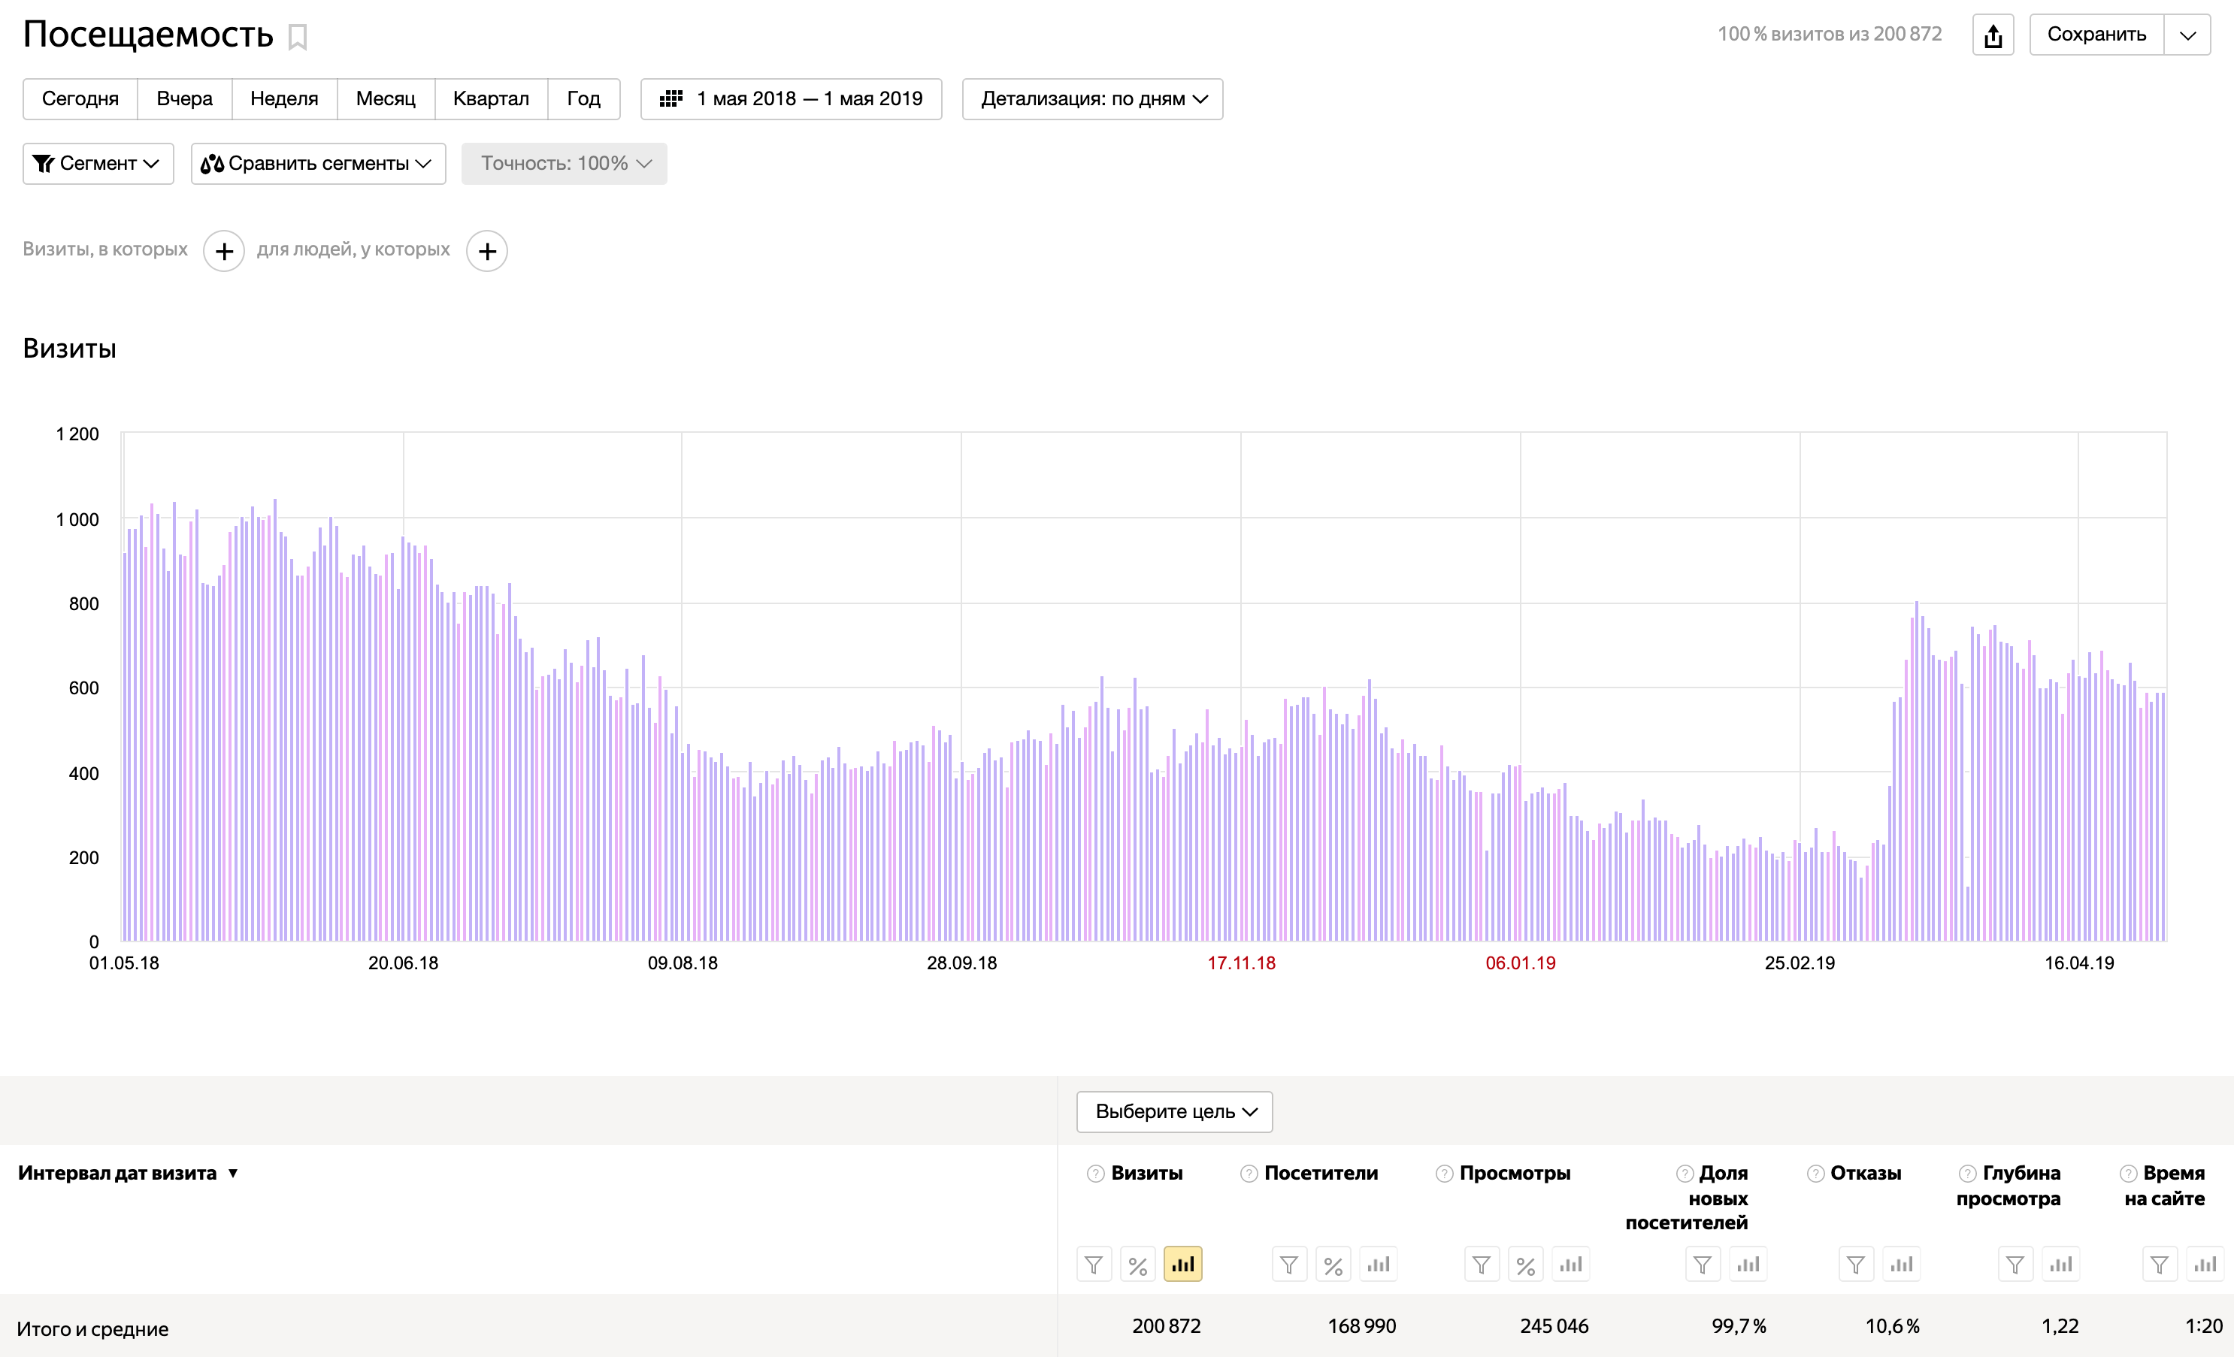Click the filter icon under Визиты column
This screenshot has width=2234, height=1357.
(1094, 1264)
